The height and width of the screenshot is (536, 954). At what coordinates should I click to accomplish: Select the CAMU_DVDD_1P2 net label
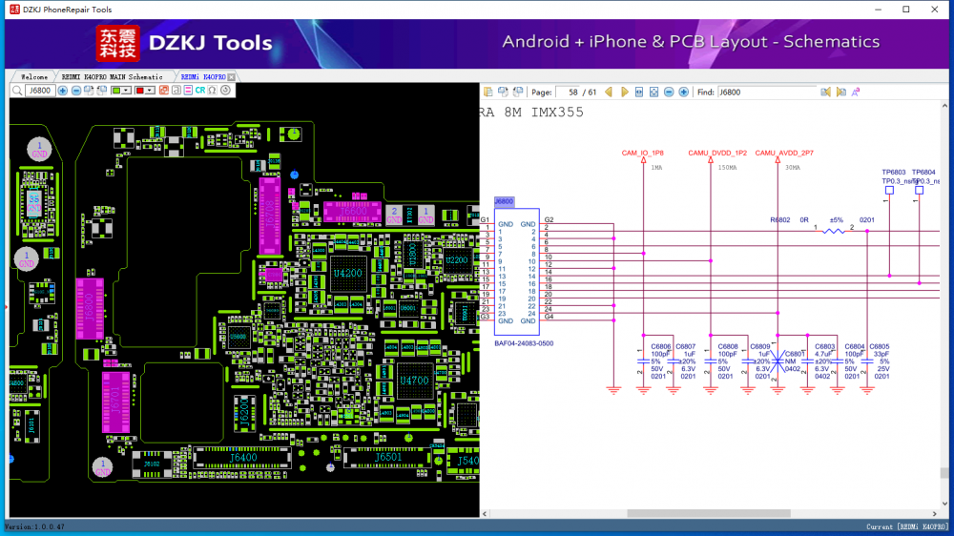coord(717,154)
